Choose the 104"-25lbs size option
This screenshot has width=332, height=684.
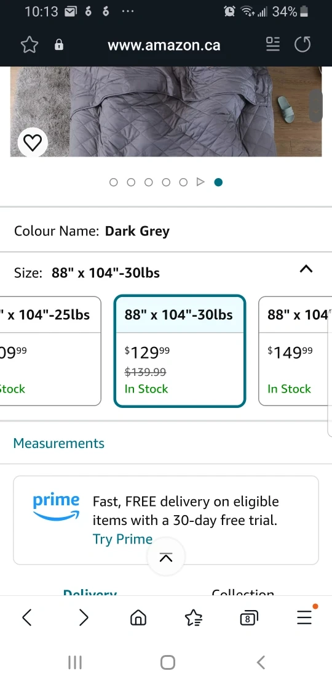(50, 351)
